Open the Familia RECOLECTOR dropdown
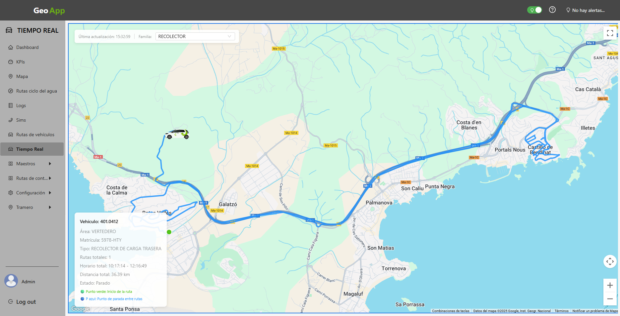This screenshot has width=620, height=316. tap(195, 36)
